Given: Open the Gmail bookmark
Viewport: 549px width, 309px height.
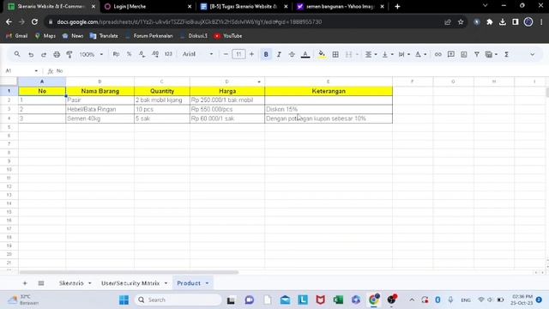Looking at the screenshot, I should coord(17,36).
